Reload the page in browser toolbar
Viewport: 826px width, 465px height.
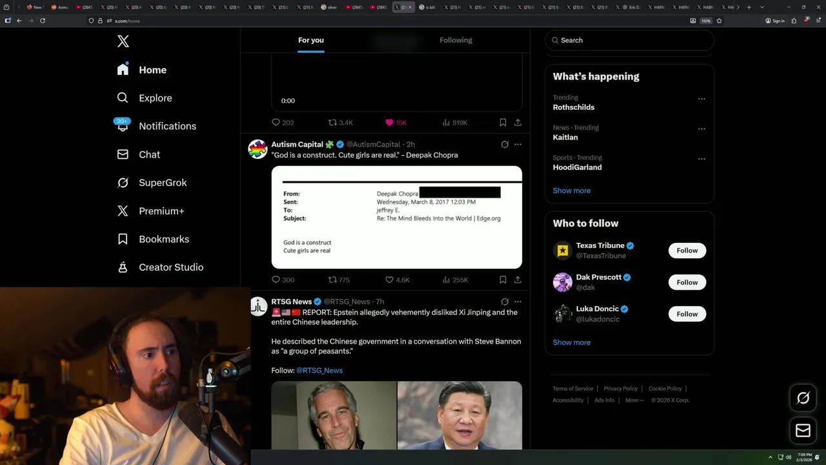click(43, 21)
